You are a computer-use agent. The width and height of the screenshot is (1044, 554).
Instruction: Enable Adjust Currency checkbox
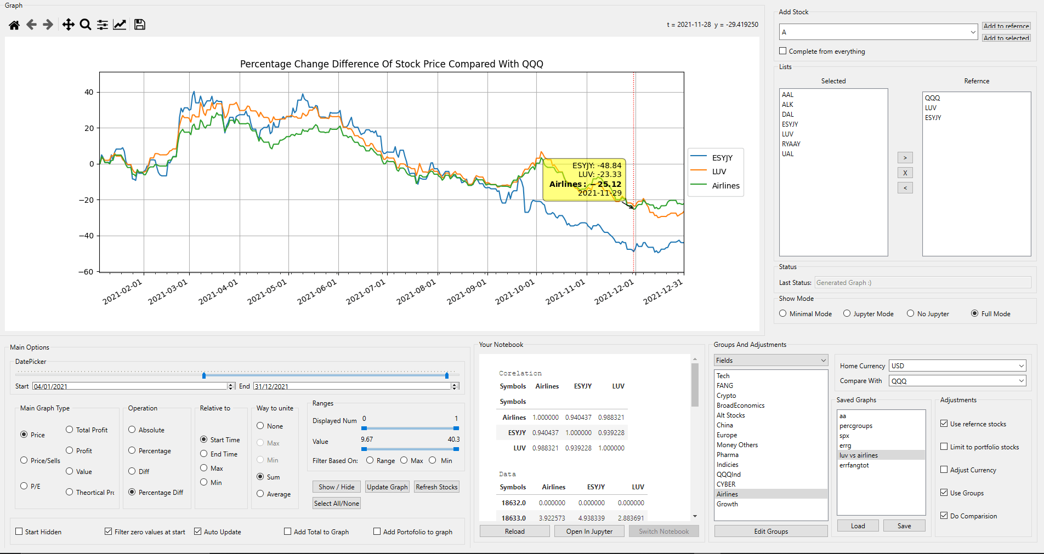[x=944, y=470]
